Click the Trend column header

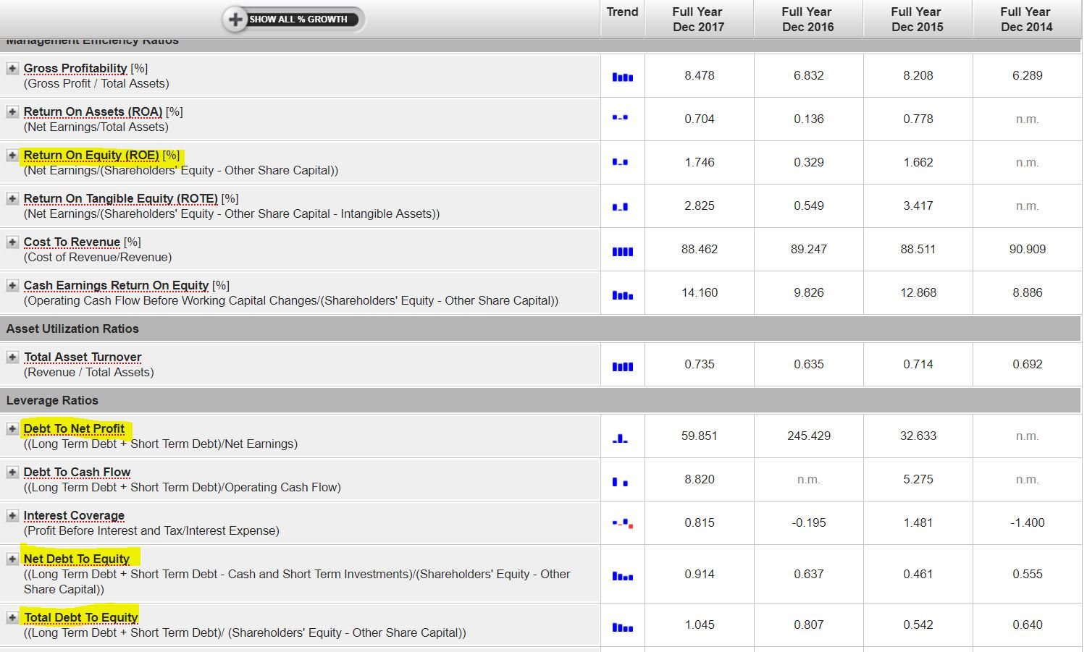tap(622, 12)
